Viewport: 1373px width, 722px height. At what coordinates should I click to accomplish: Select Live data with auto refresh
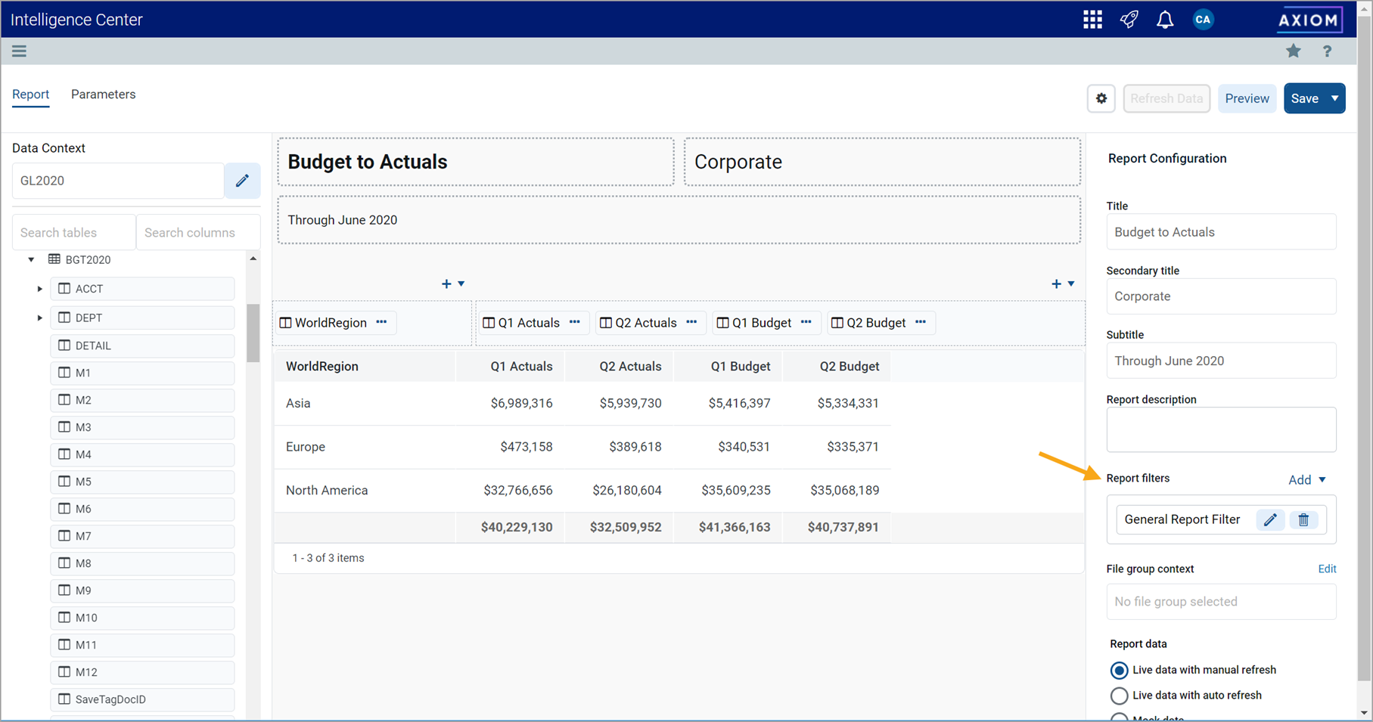tap(1119, 696)
